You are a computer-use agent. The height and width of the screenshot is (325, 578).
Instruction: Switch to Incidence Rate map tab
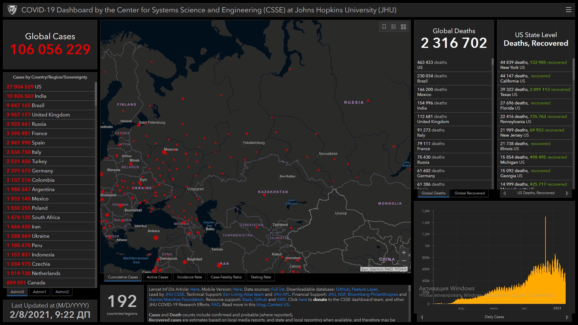pos(189,277)
